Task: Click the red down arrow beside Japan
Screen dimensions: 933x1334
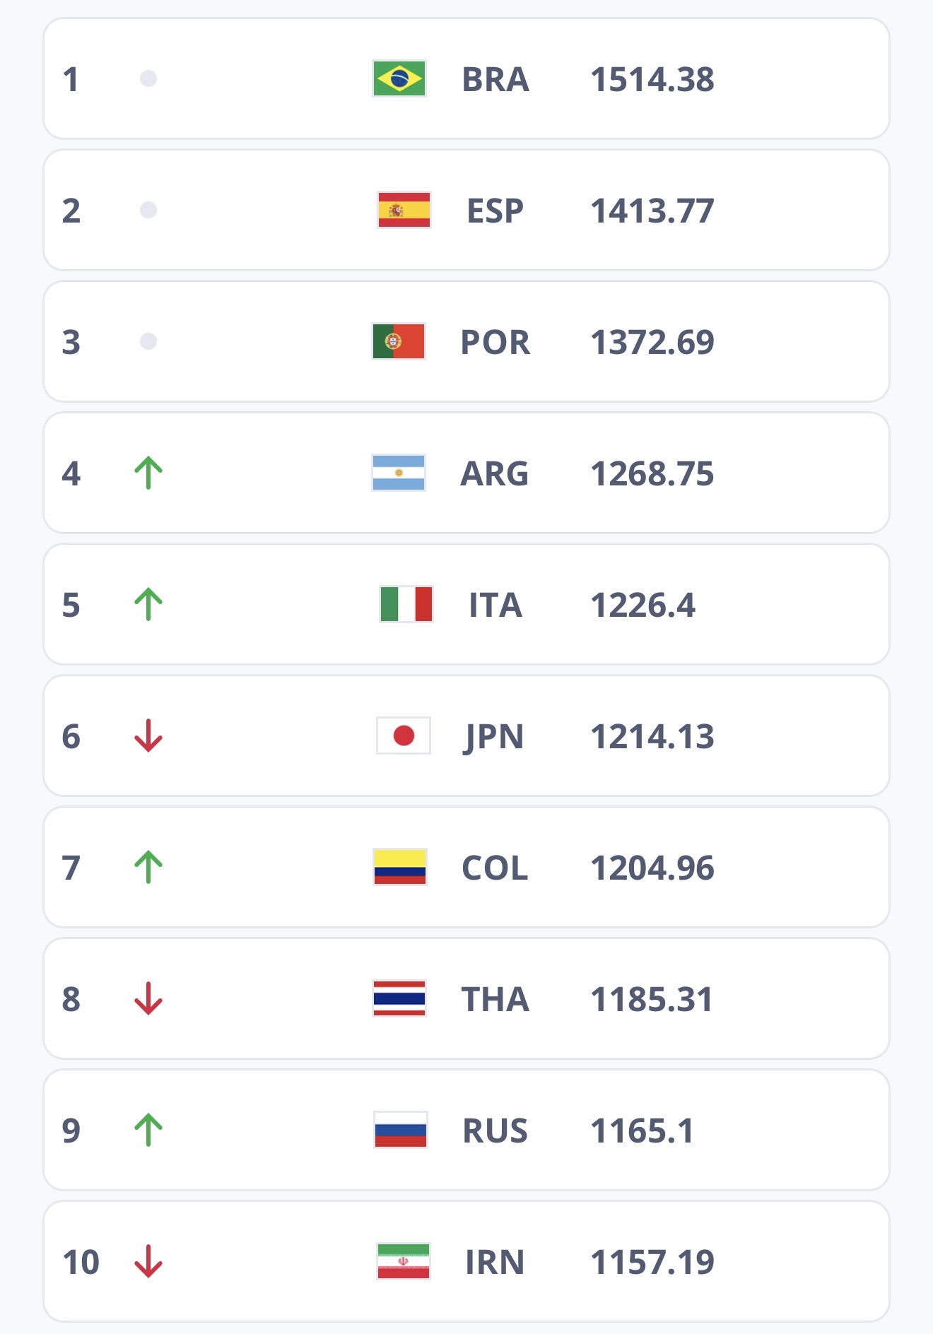Action: point(148,736)
